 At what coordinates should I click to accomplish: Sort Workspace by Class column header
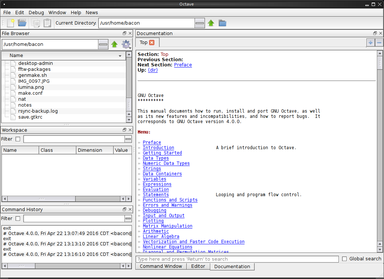click(57, 150)
